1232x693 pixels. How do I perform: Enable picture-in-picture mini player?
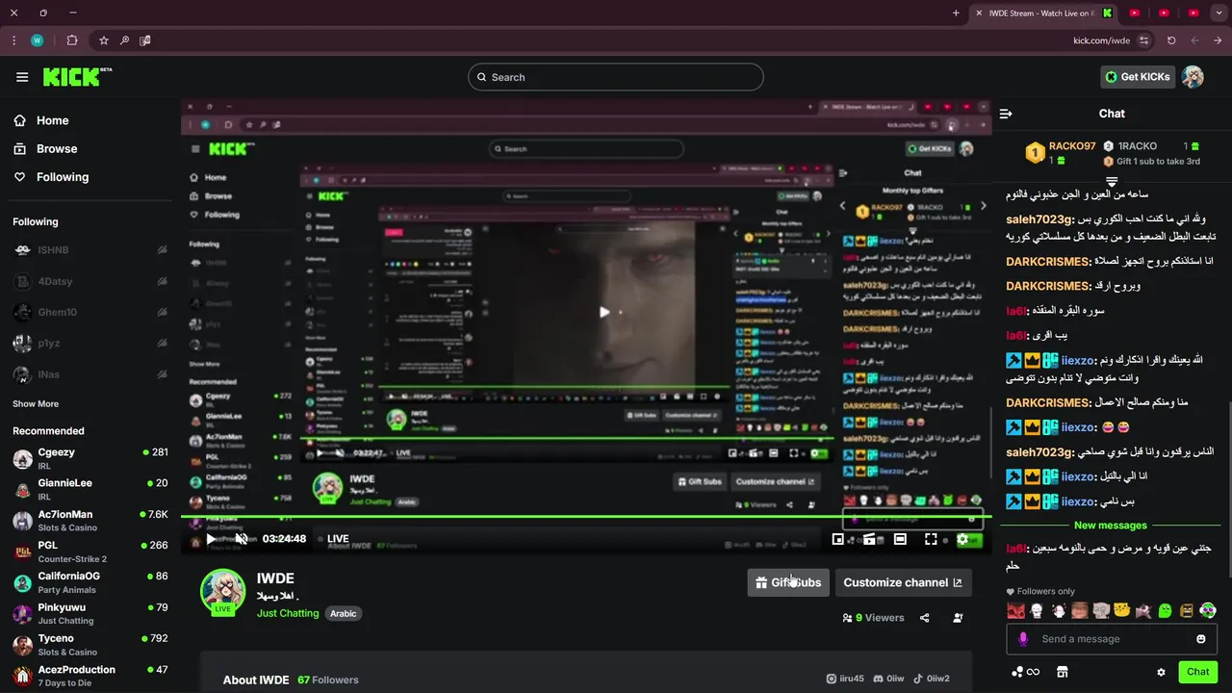838,539
